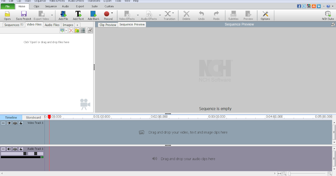336x176 pixels.
Task: Expand the Export Video dropdown arrow
Action: click(52, 15)
